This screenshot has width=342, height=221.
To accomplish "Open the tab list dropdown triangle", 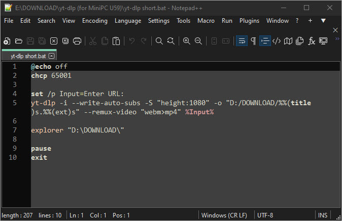I will (x=323, y=21).
